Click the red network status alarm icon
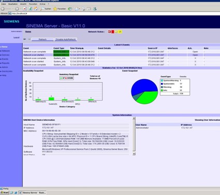The image size is (220, 195). click(x=109, y=31)
